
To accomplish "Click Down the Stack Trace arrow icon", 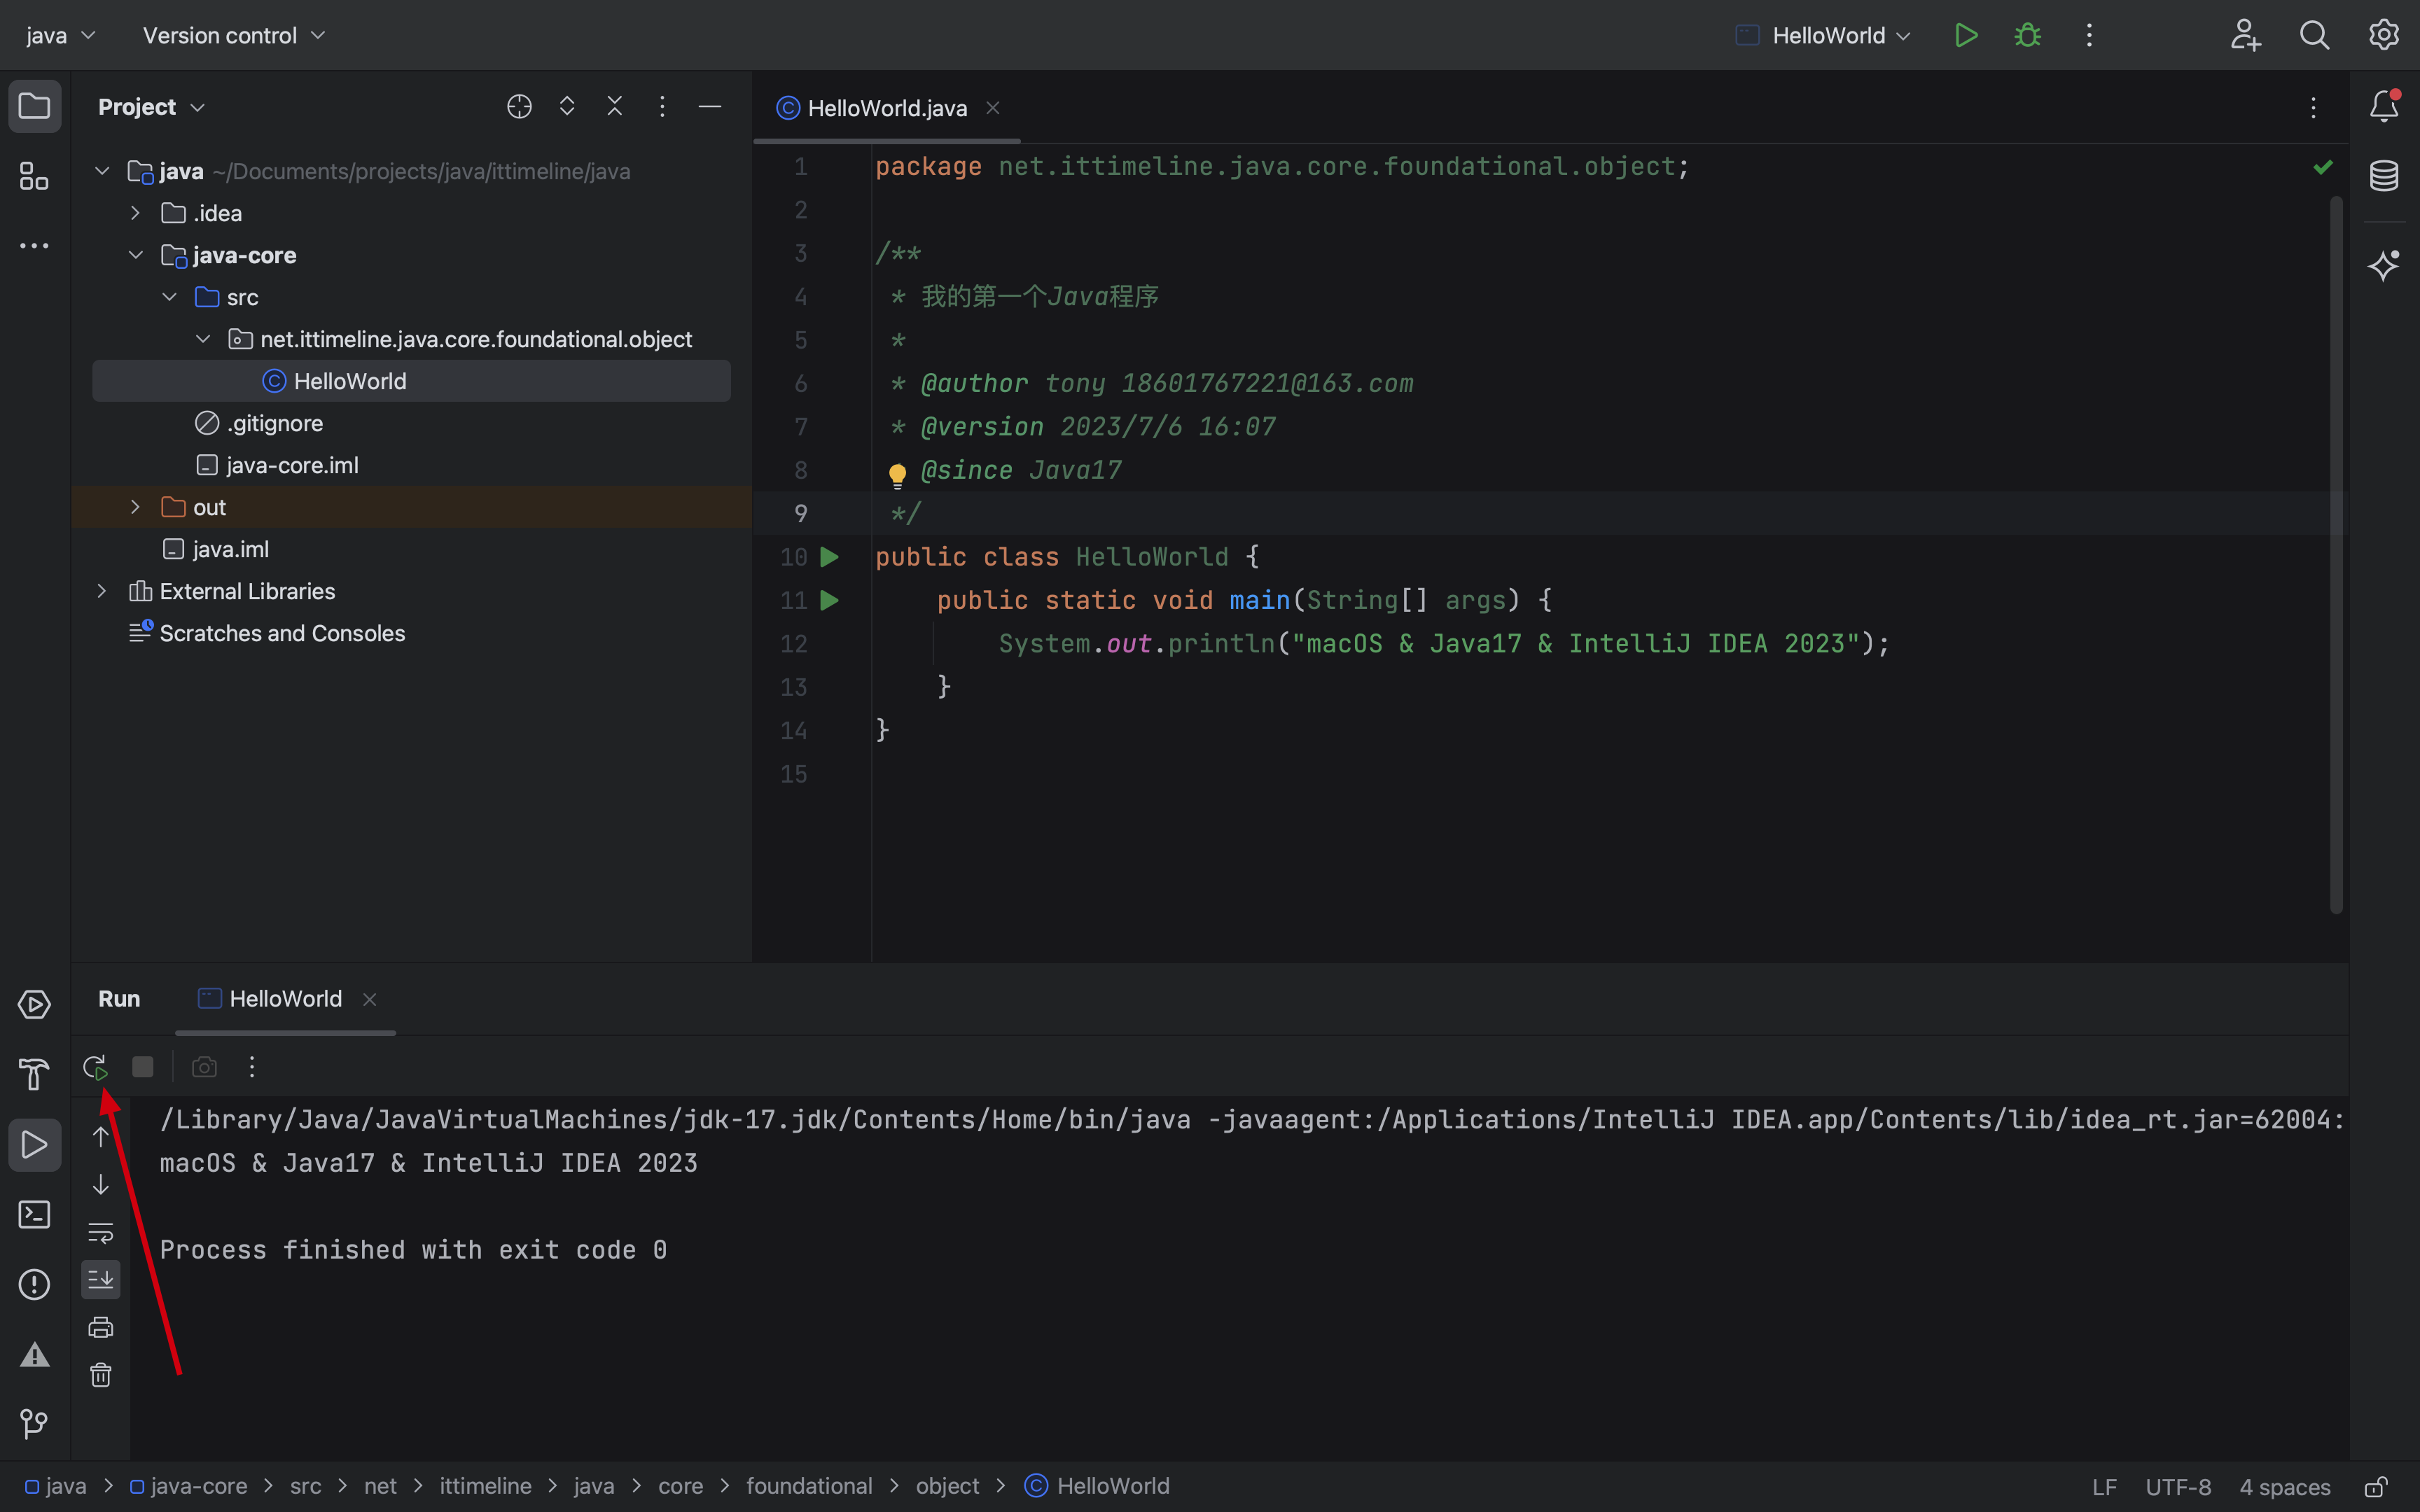I will click(101, 1185).
